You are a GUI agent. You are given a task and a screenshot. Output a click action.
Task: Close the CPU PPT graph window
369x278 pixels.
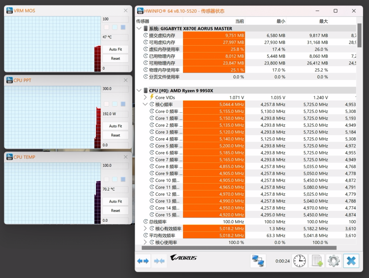click(x=126, y=80)
